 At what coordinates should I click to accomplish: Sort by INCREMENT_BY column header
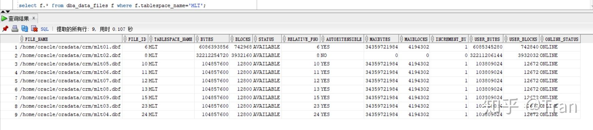[449, 39]
